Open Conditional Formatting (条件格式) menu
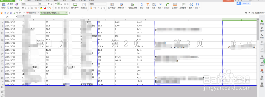 pos(112,6)
